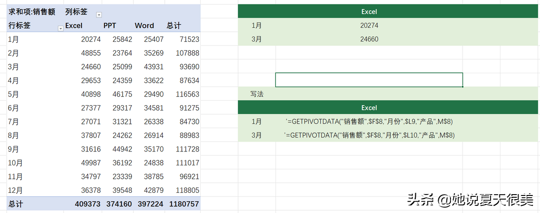Viewport: 540px width, 213px height.
Task: Select the 总计 column header cell
Action: click(174, 26)
